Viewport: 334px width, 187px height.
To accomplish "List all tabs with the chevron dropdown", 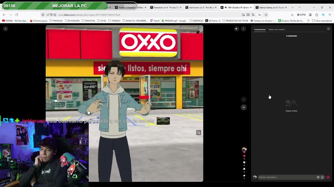I will [299, 8].
